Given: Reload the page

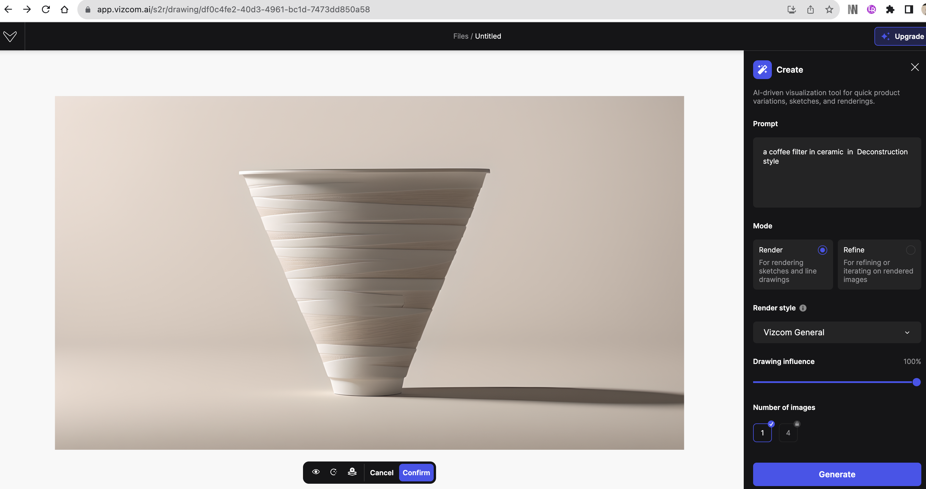Looking at the screenshot, I should 46,10.
